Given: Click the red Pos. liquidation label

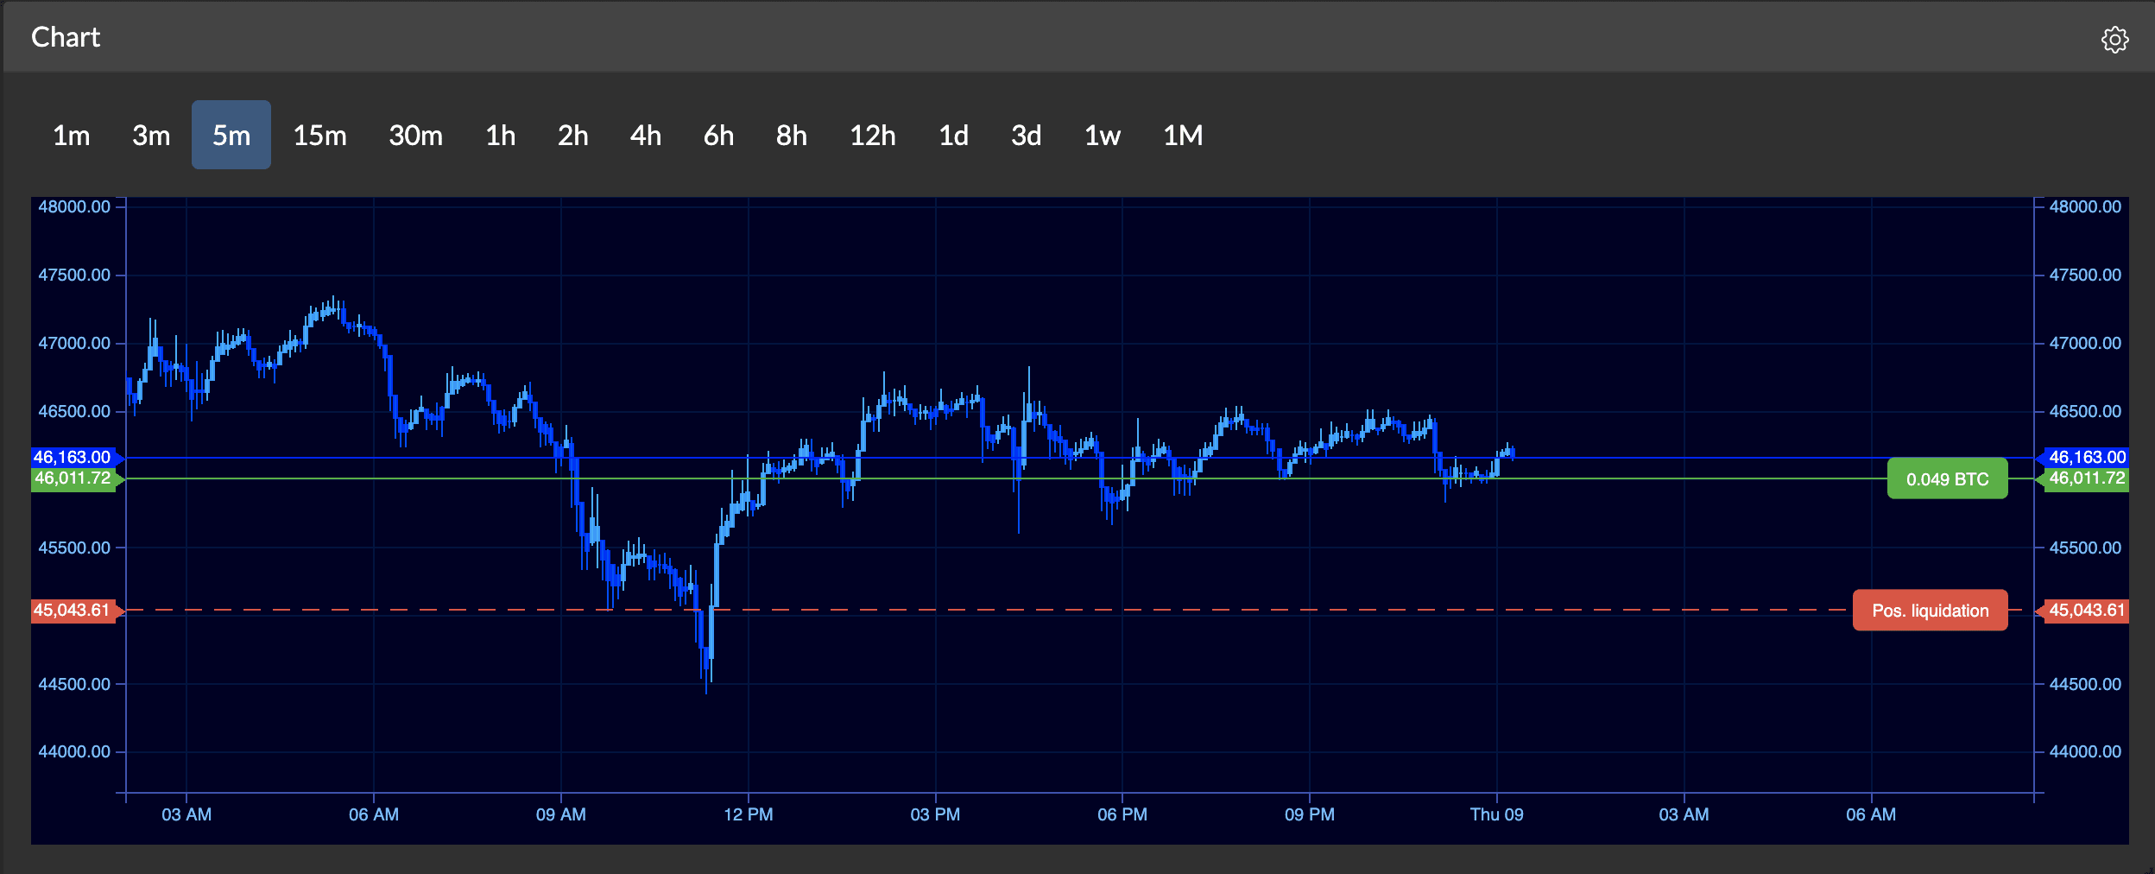Looking at the screenshot, I should (x=1930, y=611).
